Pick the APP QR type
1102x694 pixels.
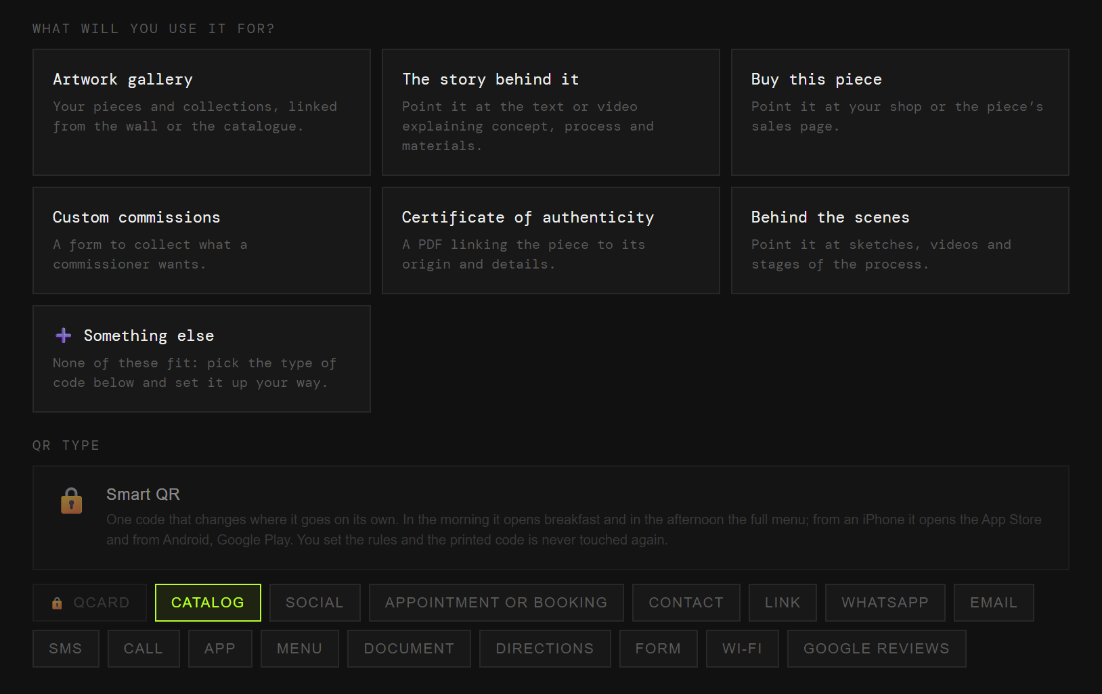pyautogui.click(x=220, y=649)
